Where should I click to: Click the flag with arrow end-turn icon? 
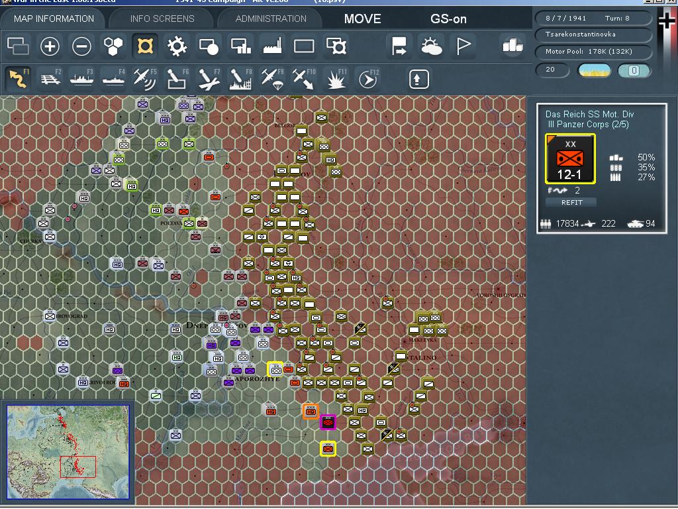399,46
